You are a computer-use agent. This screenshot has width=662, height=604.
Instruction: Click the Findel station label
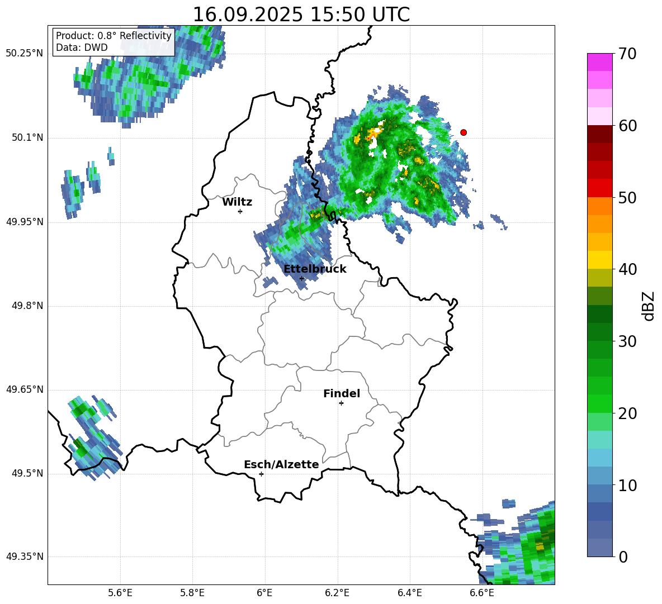coord(342,393)
